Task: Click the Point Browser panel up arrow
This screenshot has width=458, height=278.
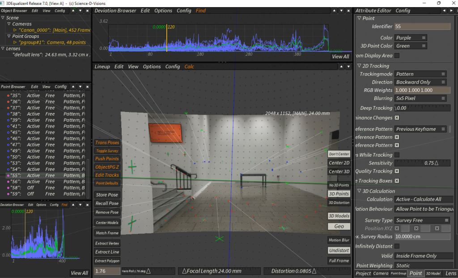Action: point(73,87)
